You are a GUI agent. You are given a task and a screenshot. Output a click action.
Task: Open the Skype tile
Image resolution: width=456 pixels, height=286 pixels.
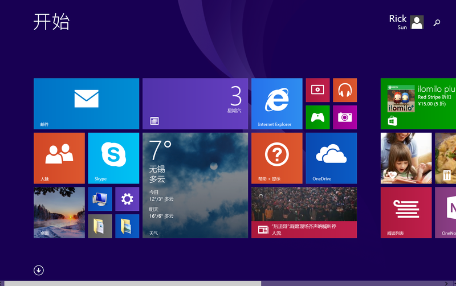point(113,158)
